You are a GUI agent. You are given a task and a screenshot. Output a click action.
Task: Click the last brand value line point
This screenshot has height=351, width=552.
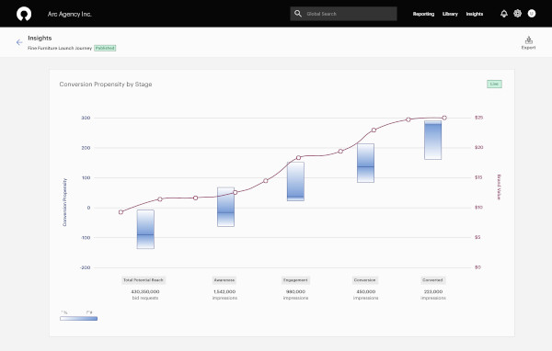coord(444,118)
